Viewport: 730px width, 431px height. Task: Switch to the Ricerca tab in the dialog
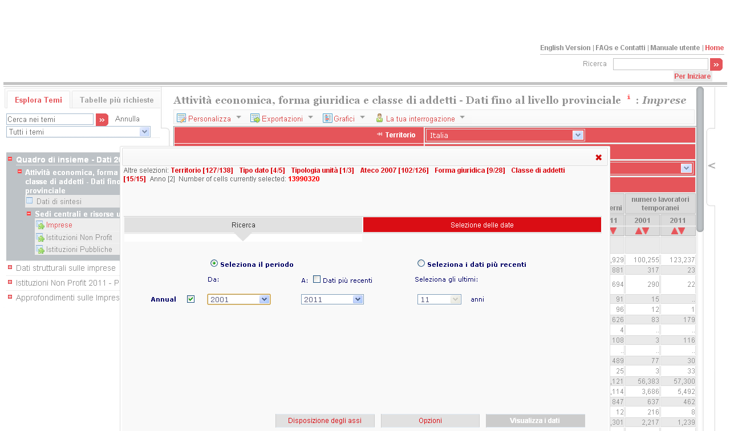point(244,225)
